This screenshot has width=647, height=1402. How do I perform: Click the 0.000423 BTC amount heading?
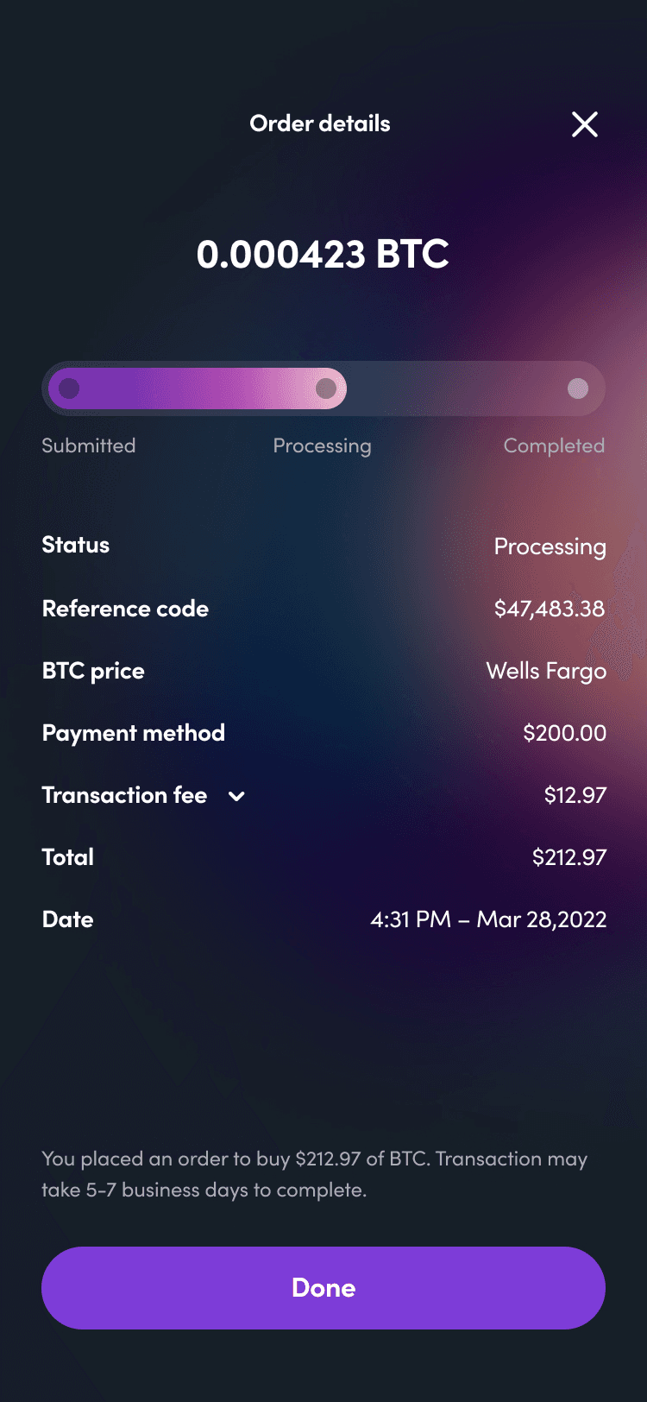tap(323, 254)
